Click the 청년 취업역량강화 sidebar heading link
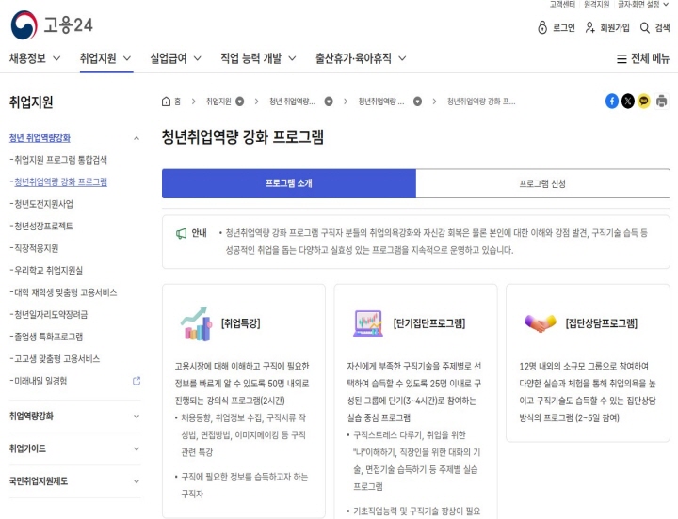Viewport: 678px width, 519px height. [40, 137]
